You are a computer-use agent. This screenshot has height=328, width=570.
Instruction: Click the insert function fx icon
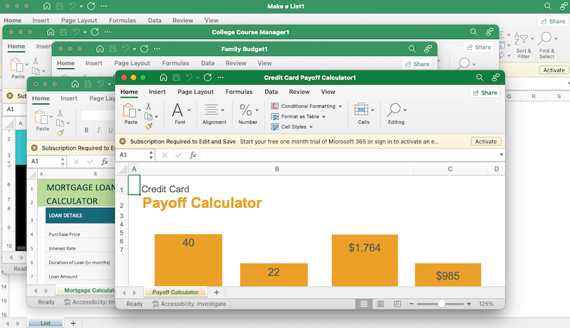tap(192, 154)
